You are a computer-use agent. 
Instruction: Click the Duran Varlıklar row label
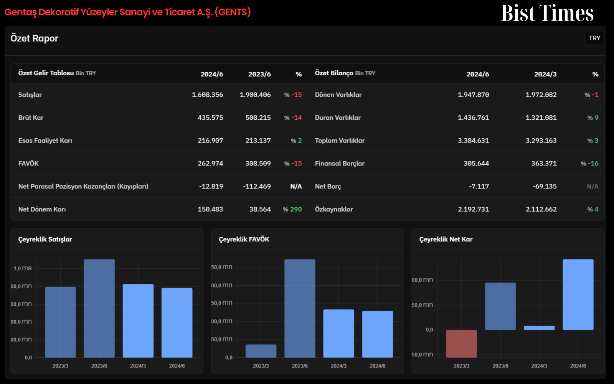tap(338, 118)
